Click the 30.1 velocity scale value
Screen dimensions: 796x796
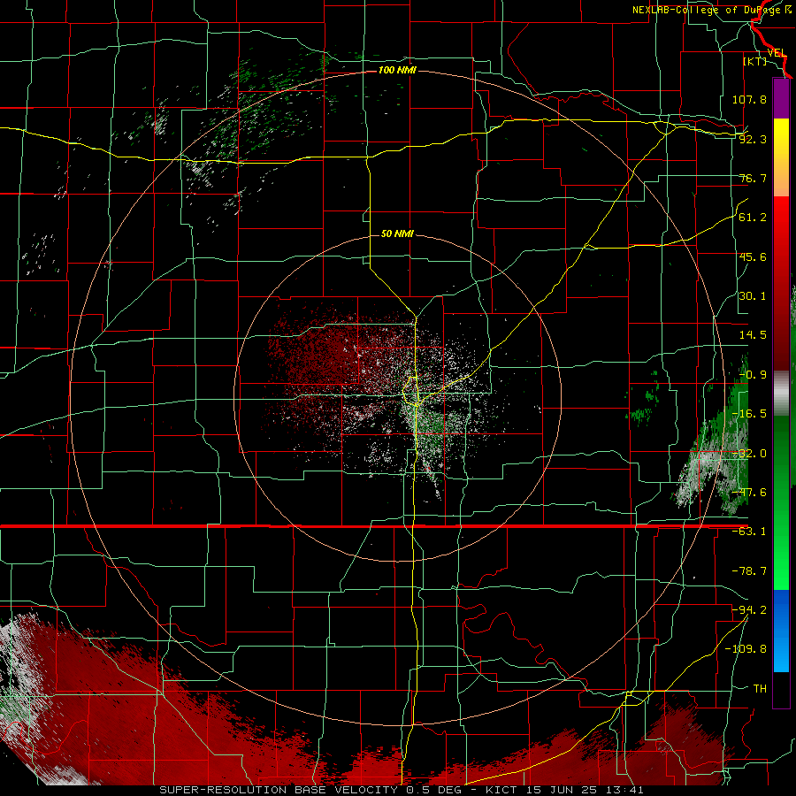(x=753, y=296)
